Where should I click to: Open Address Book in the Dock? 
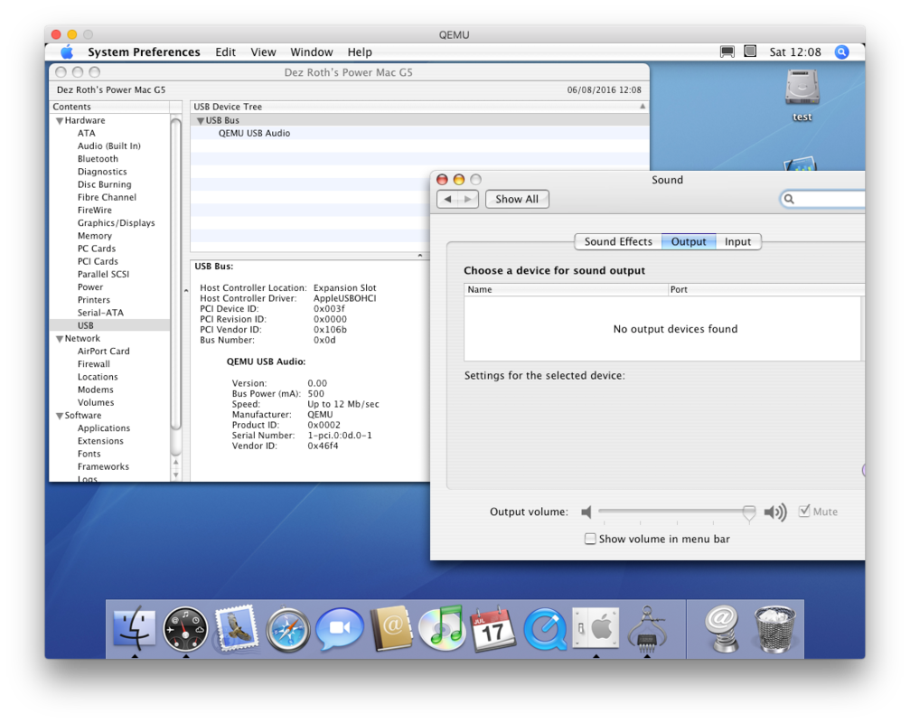pos(390,629)
